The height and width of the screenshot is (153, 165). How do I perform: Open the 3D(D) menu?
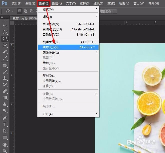111,3
